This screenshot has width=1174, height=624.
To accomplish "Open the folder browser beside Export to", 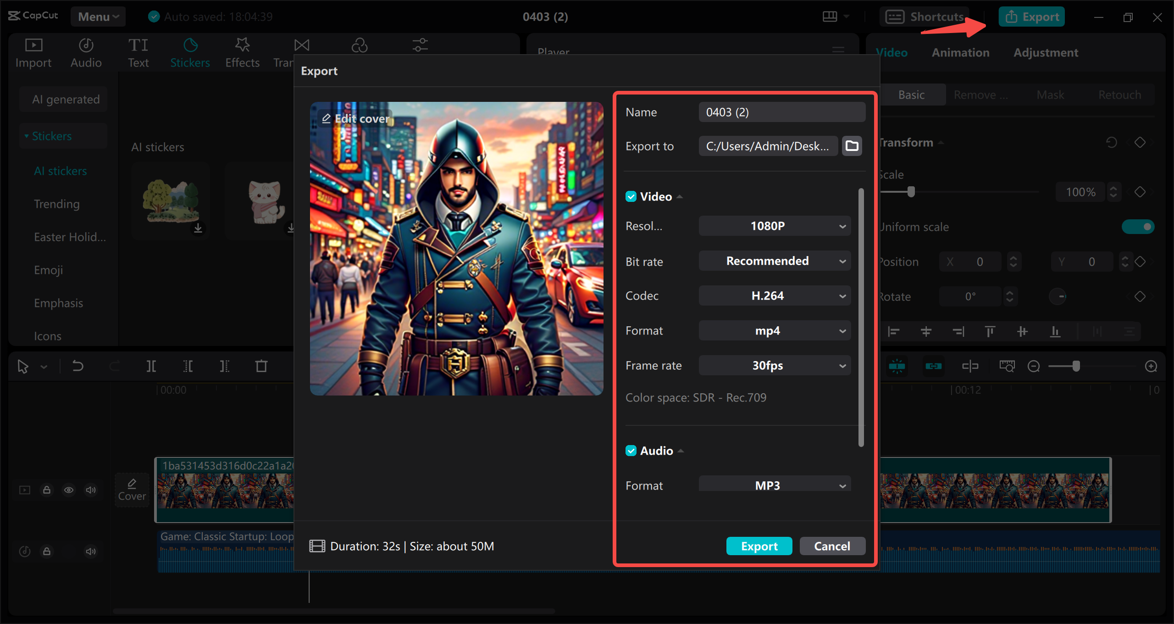I will (852, 145).
